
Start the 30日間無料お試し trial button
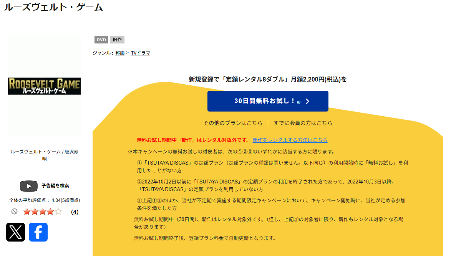pyautogui.click(x=268, y=101)
